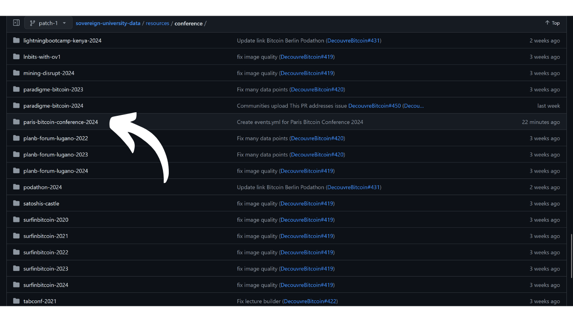The width and height of the screenshot is (573, 322).
Task: Go to resources breadcrumb link
Action: tap(157, 23)
